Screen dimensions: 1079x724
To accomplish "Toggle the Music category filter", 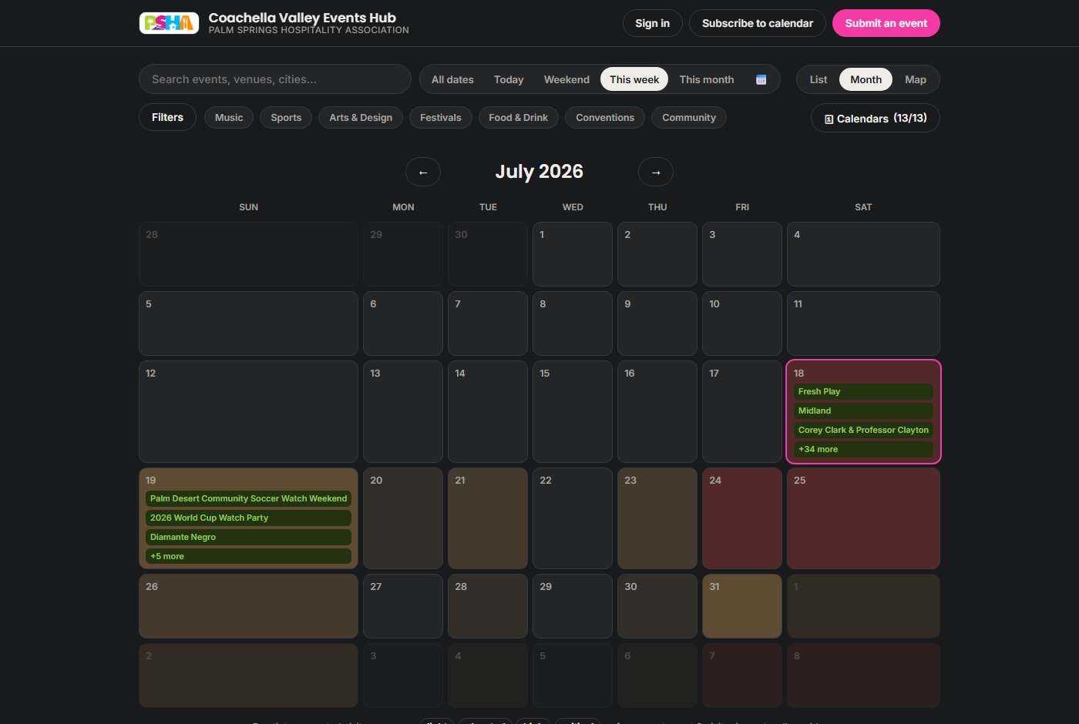I will (229, 118).
